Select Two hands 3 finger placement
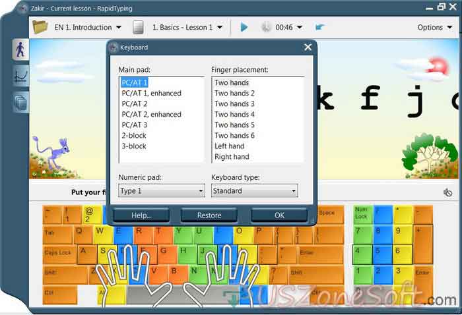Image resolution: width=462 pixels, height=315 pixels. [x=234, y=104]
